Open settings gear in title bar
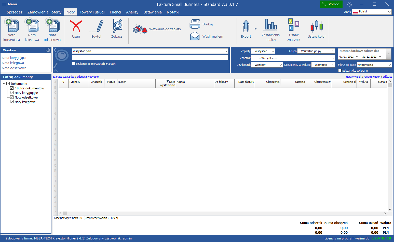This screenshot has height=242, width=394. [350, 4]
